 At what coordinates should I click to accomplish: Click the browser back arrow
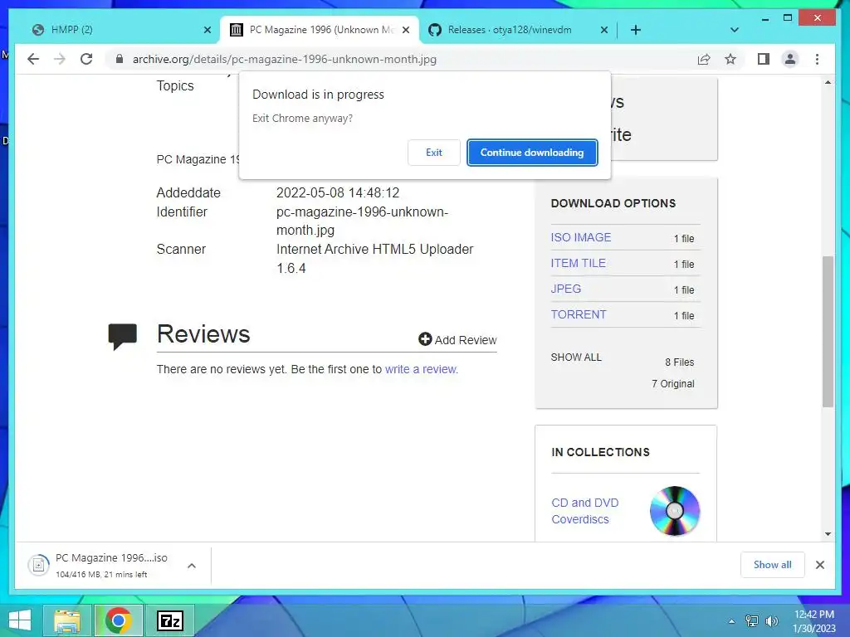33,59
